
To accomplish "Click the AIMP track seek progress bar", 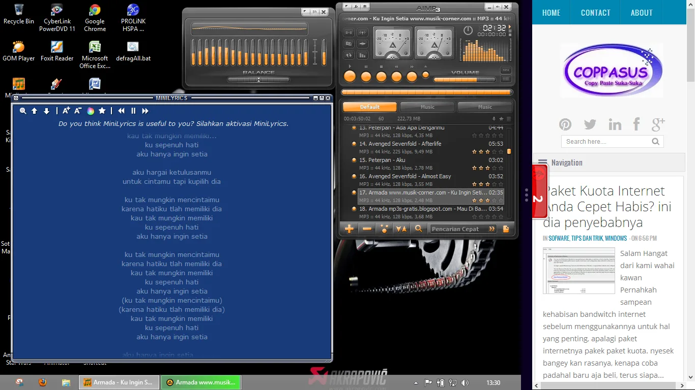I will [x=426, y=92].
